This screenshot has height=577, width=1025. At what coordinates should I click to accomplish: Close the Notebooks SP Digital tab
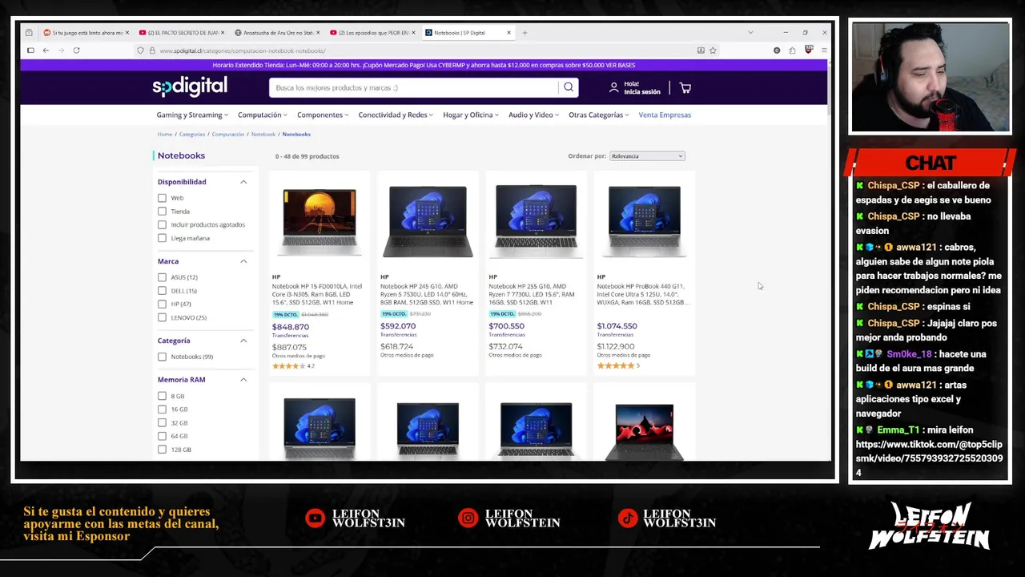pyautogui.click(x=508, y=33)
